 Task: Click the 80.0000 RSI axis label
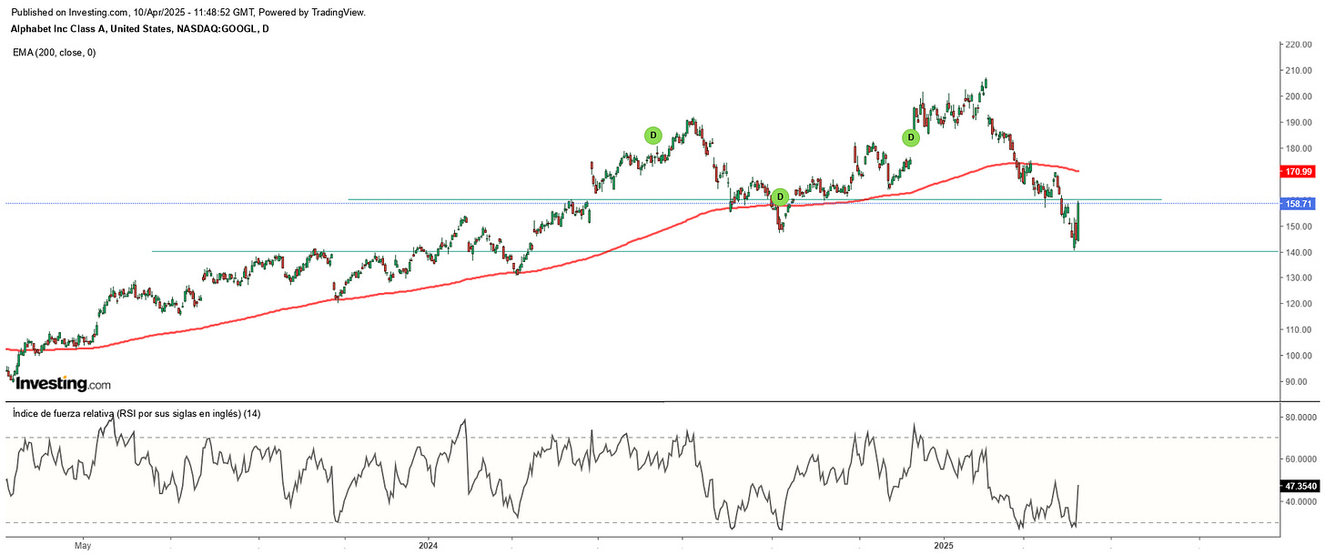pos(1300,418)
